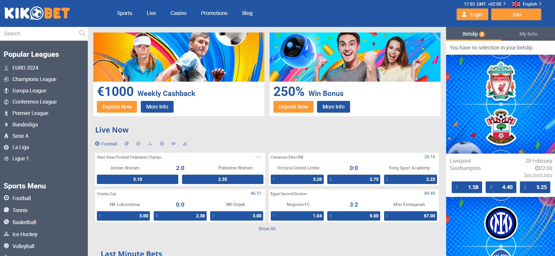Select Jordan Women odds 3.10
The width and height of the screenshot is (555, 256).
138,179
